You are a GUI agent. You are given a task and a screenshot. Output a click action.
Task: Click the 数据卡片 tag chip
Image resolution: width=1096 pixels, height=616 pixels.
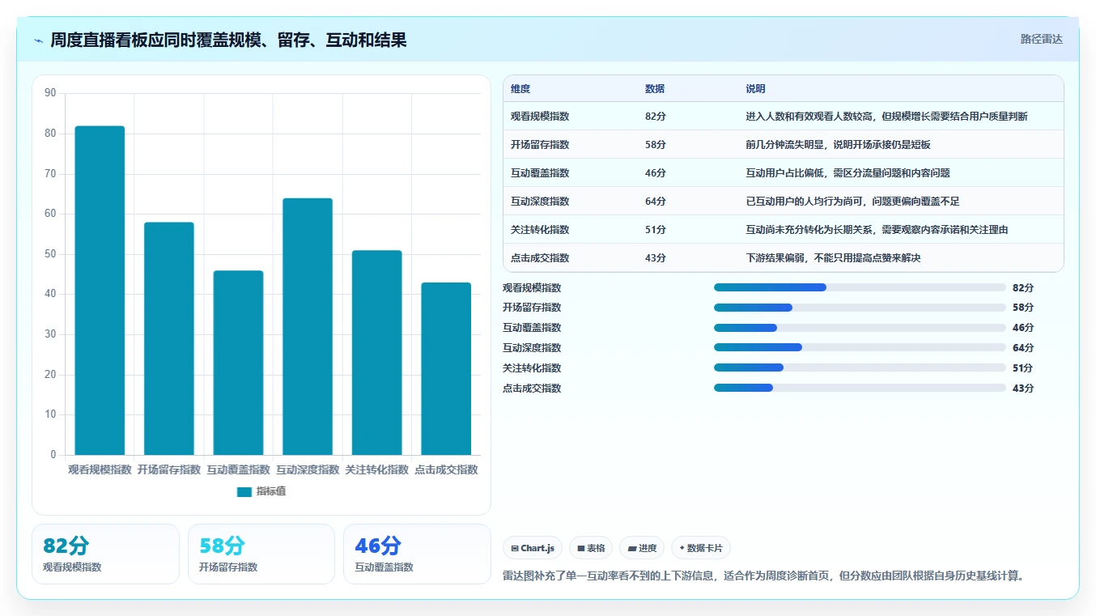click(x=701, y=548)
